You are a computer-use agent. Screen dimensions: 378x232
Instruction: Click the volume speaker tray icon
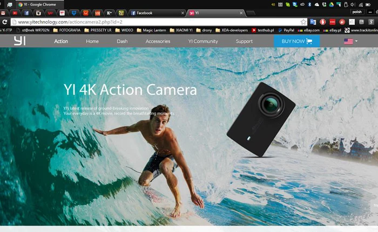(353, 4)
